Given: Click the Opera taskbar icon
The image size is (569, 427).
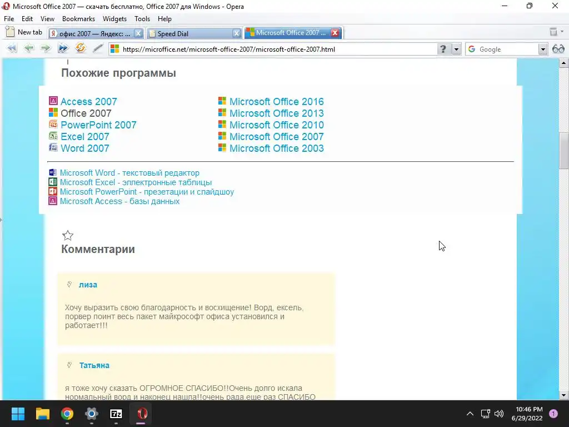Looking at the screenshot, I should [x=141, y=414].
